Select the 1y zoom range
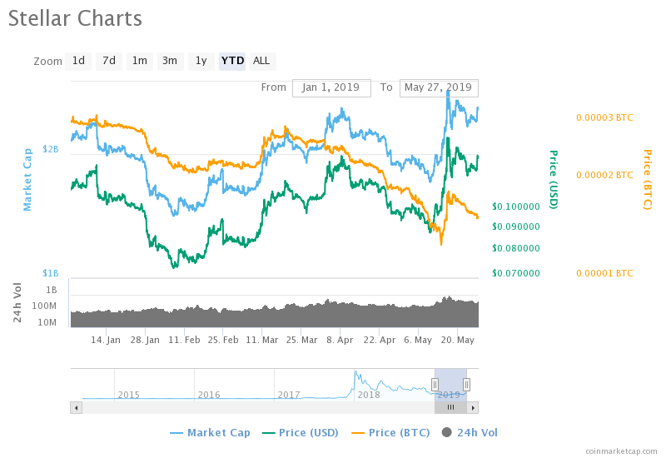Viewport: 666px width, 458px height. [201, 61]
